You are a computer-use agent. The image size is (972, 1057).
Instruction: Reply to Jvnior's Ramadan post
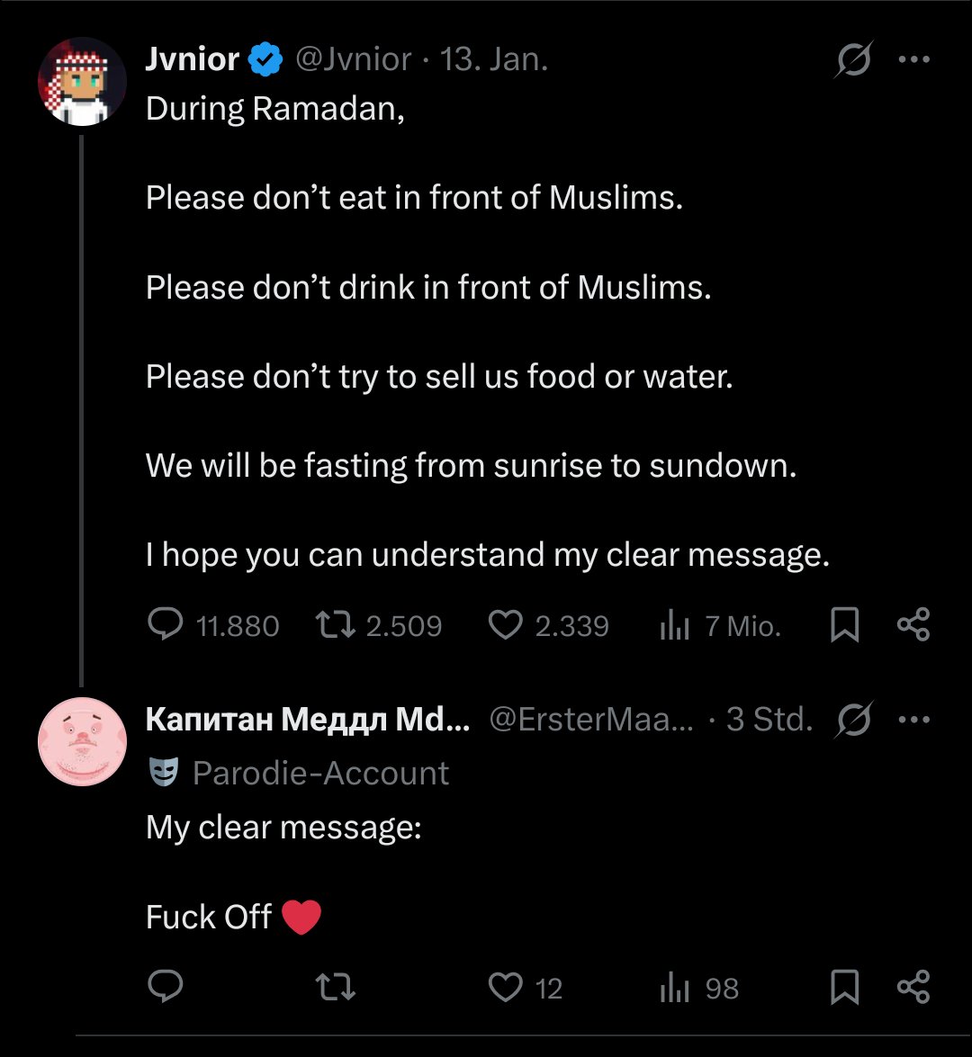[166, 625]
